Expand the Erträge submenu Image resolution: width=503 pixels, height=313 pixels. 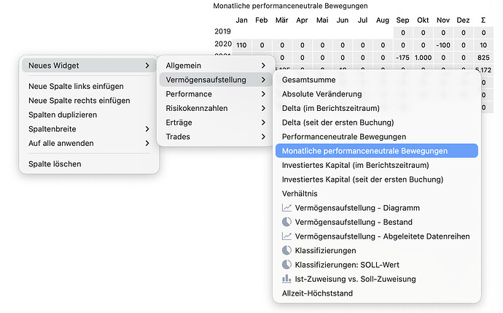(x=215, y=123)
